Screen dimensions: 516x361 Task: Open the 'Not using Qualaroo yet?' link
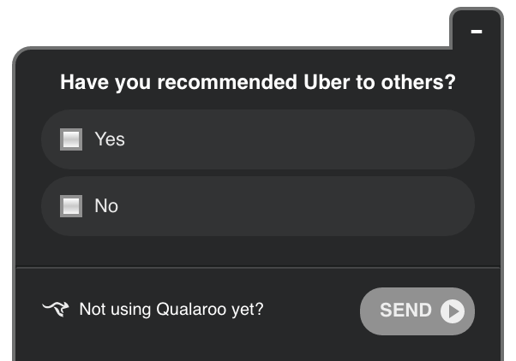coord(171,310)
